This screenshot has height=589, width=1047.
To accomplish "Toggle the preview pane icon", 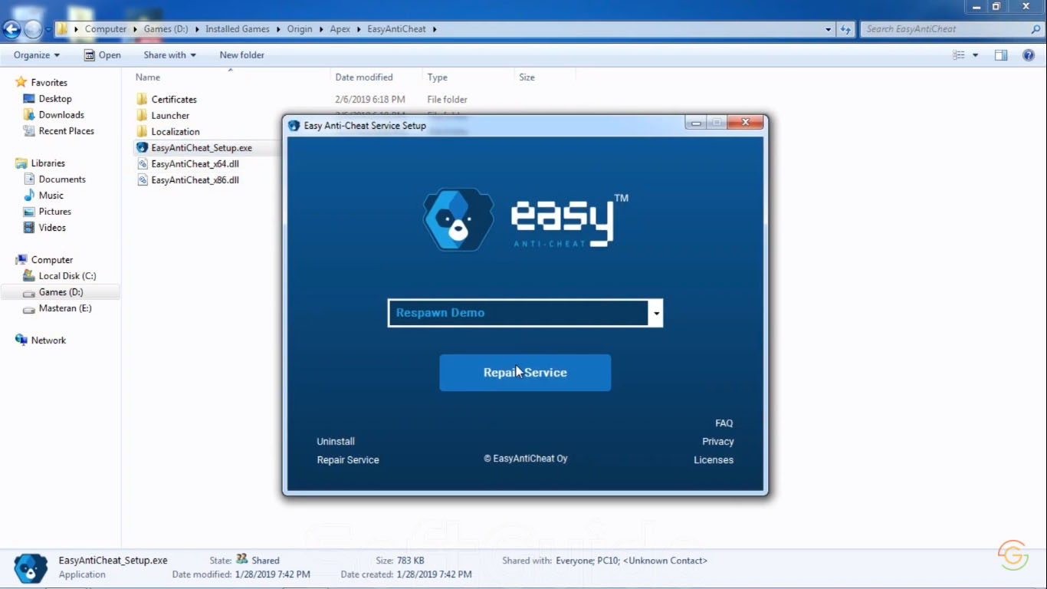I will tap(1001, 55).
